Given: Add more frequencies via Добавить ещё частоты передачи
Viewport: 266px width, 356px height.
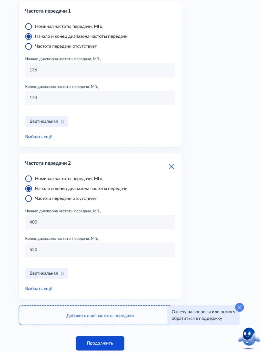Looking at the screenshot, I should [x=100, y=315].
